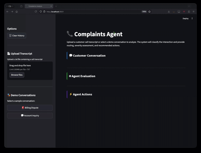Click the Clear History button
Viewport: 201px width, 153px height.
(x=17, y=36)
